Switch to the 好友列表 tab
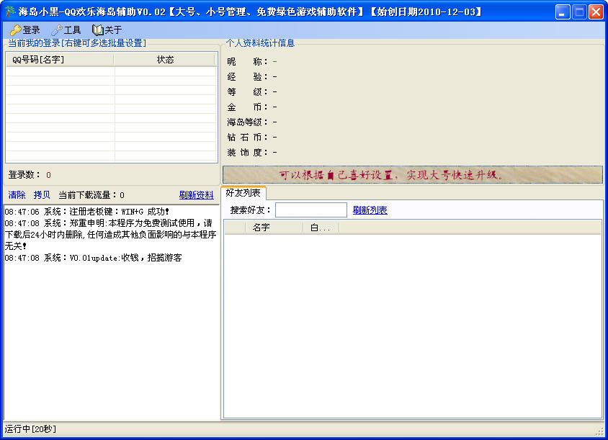 [243, 193]
